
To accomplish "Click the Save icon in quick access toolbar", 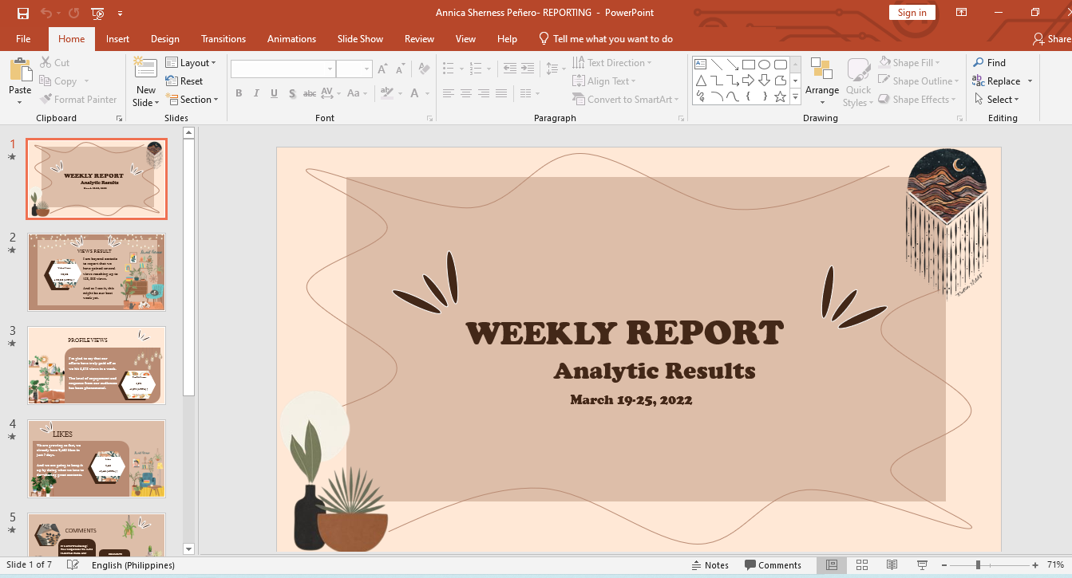I will pos(23,13).
